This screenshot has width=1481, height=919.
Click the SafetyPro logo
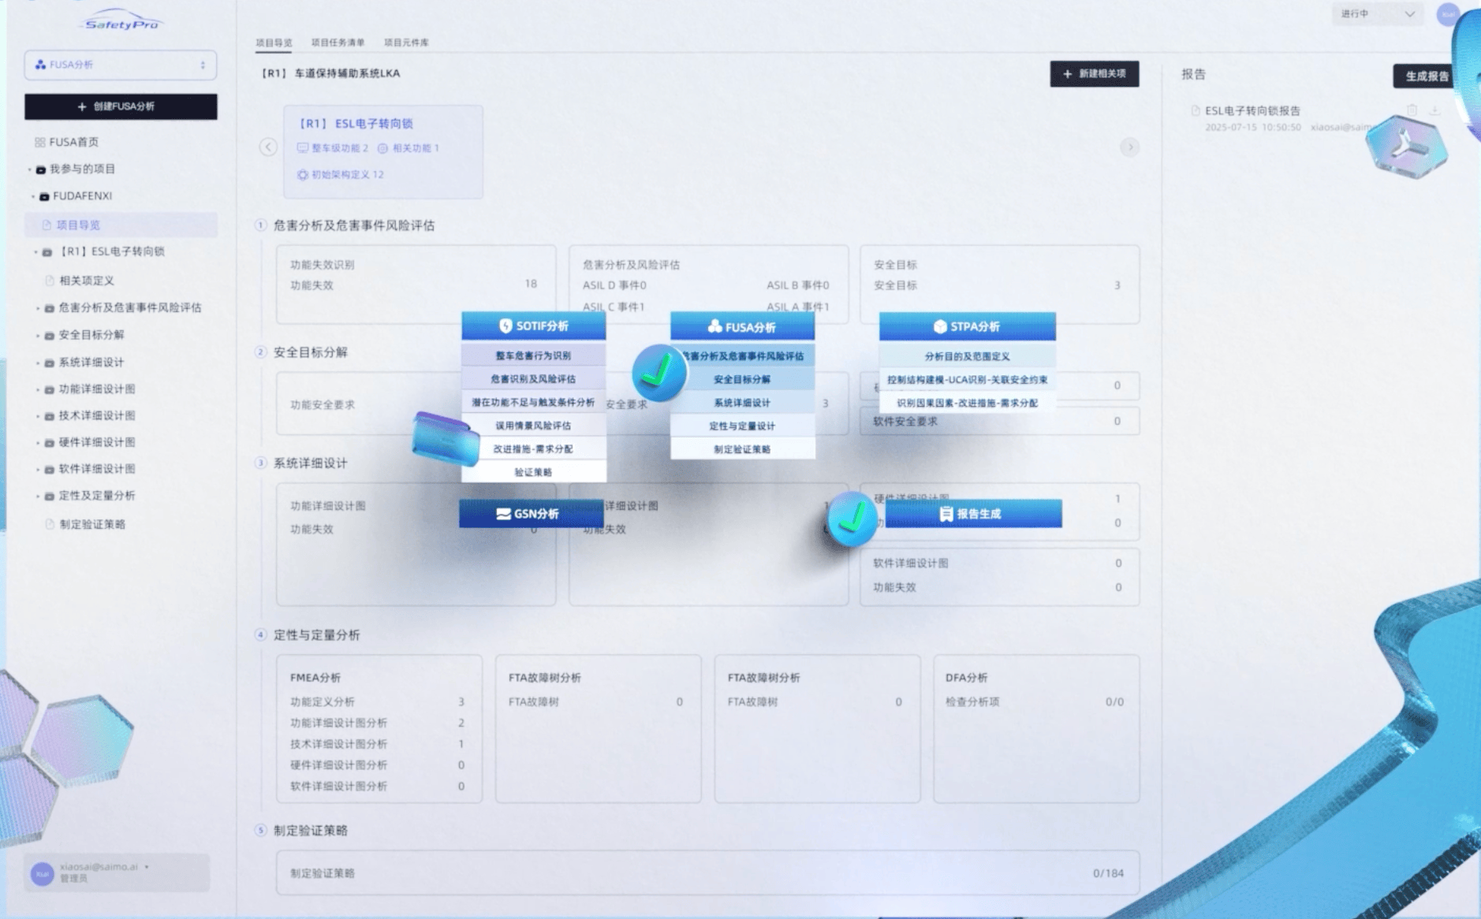[121, 22]
